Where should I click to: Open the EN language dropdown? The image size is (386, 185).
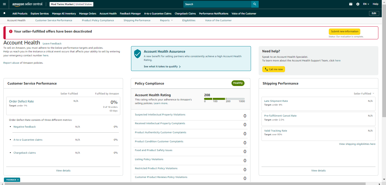[x=366, y=4]
